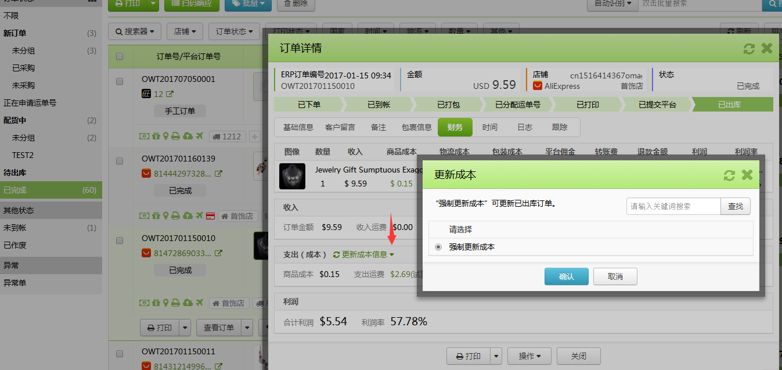Switch to the 客户留言 tab
782x370 pixels.
click(340, 127)
